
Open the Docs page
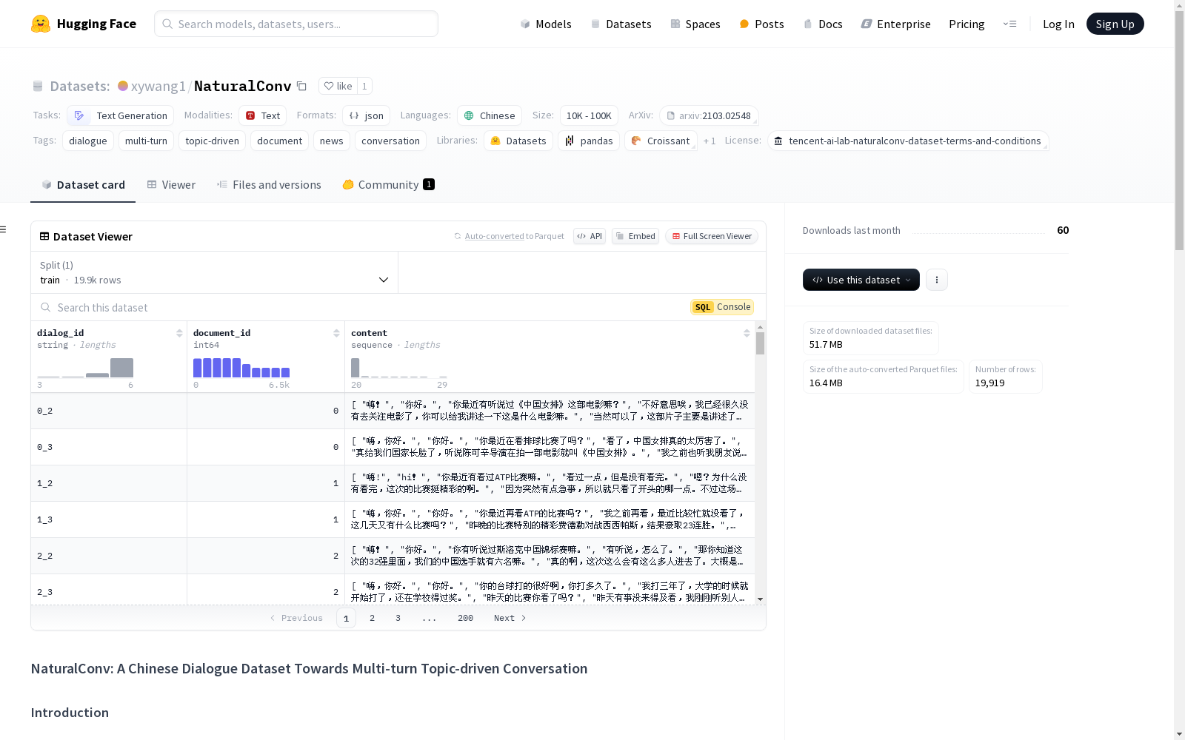(823, 24)
